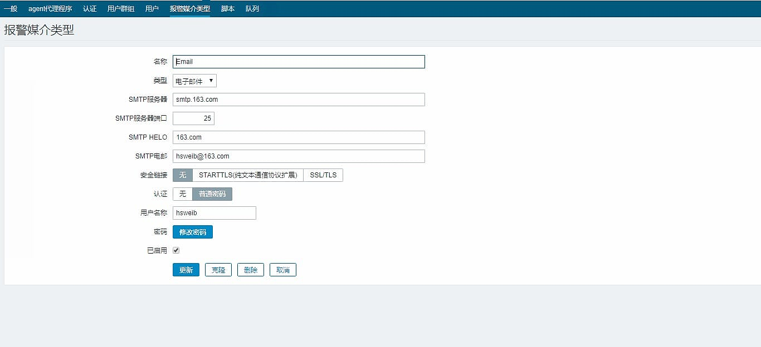The image size is (761, 347).
Task: Choose SSL/TLS for 安全链接
Action: tap(323, 175)
